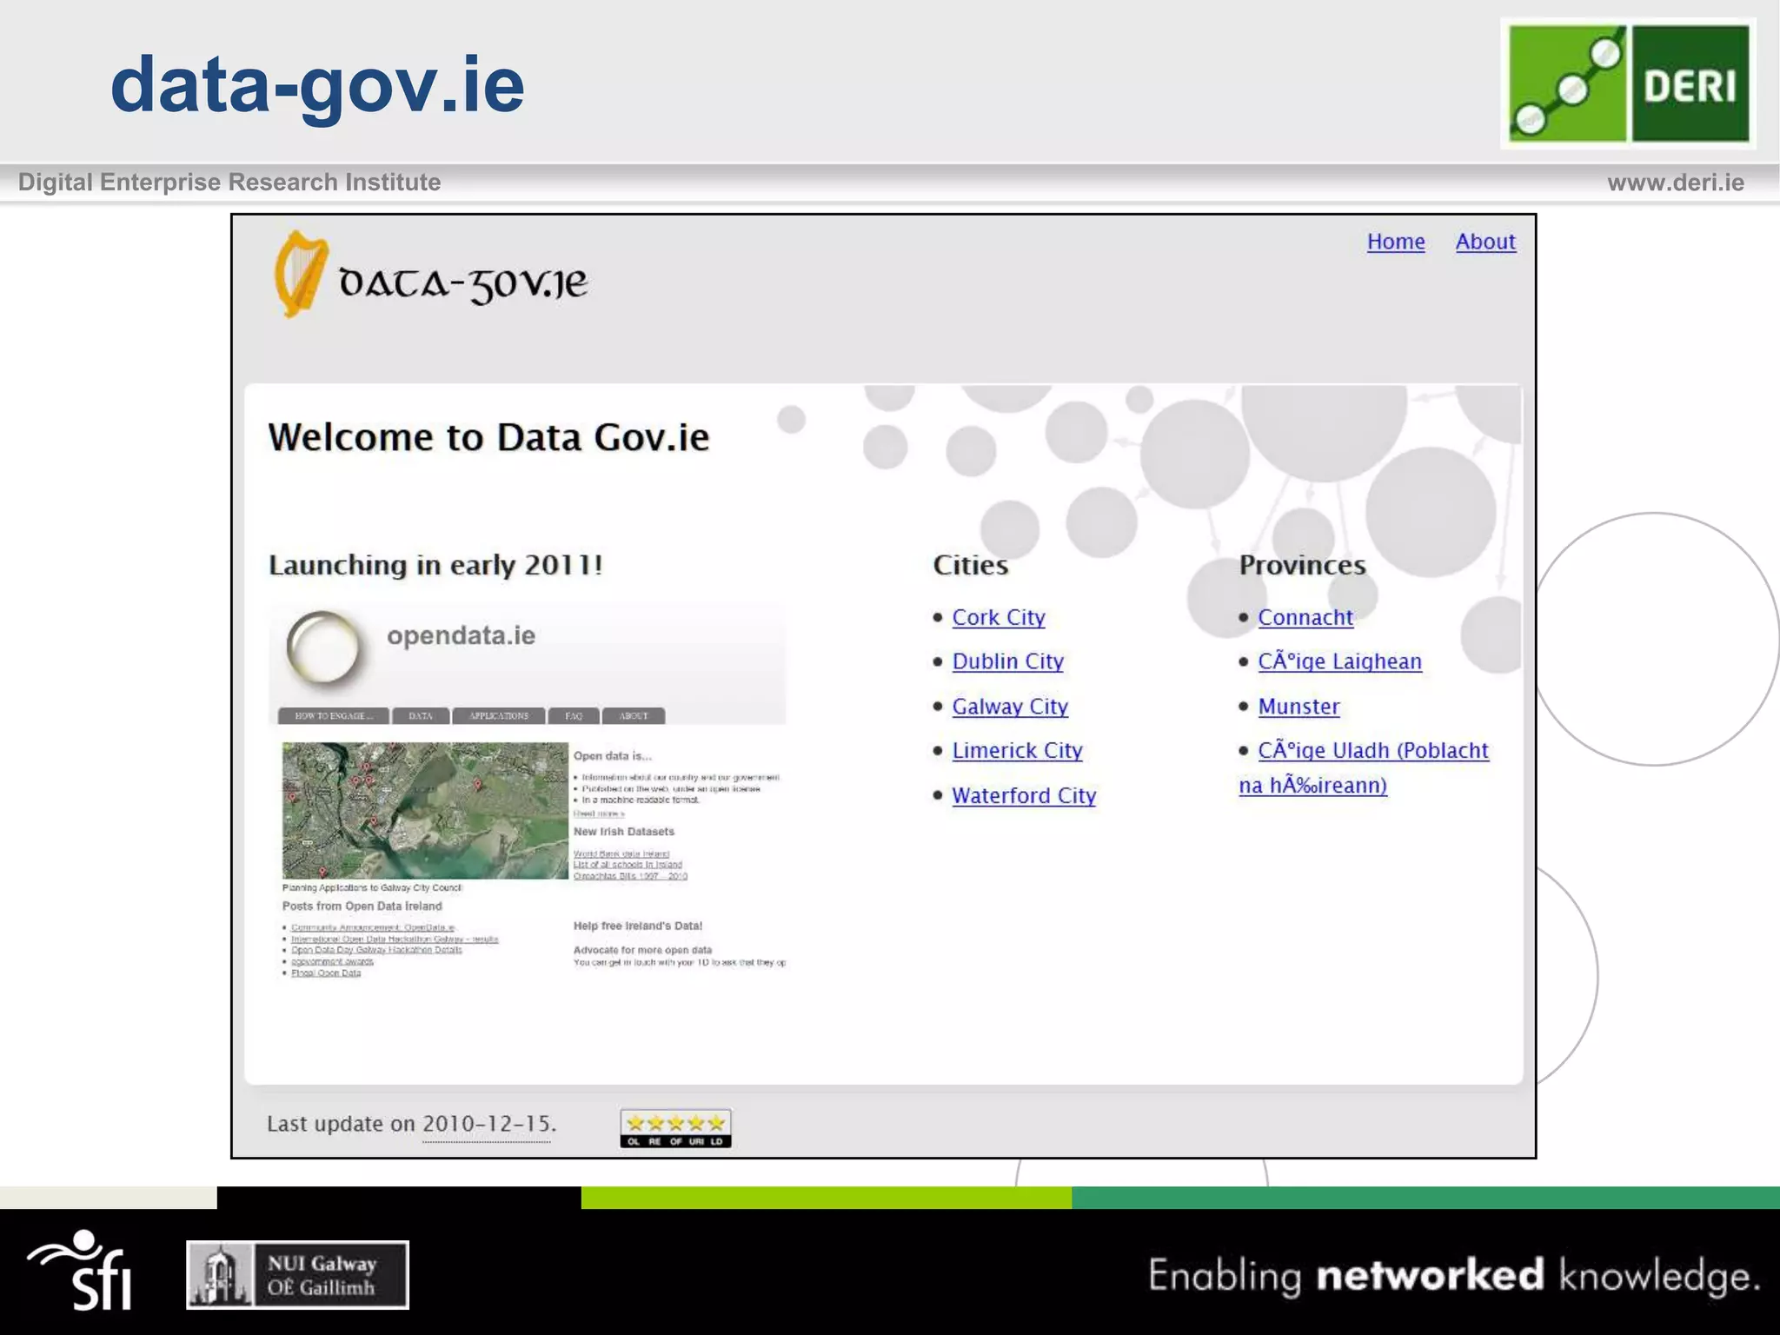Viewport: 1780px width, 1335px height.
Task: Click the five-star linked data badge
Action: point(675,1128)
